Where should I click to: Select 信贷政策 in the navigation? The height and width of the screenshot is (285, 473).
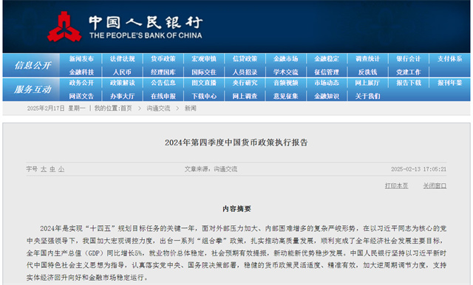tap(245, 59)
